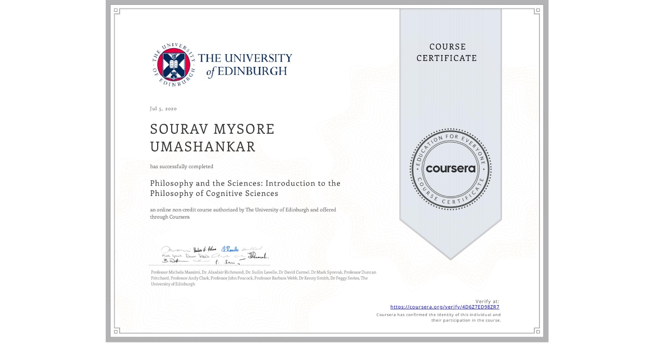Click the 'Verify at:' label
Screen dimensions: 655x343
click(x=487, y=301)
